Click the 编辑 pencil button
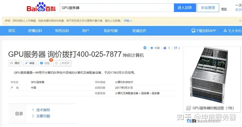 tap(30, 63)
